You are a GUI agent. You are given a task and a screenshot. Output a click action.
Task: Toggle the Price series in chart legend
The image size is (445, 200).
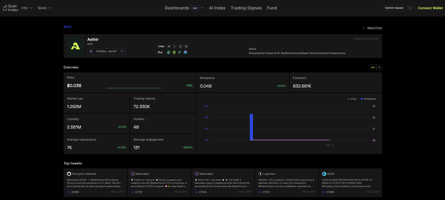[x=352, y=99]
